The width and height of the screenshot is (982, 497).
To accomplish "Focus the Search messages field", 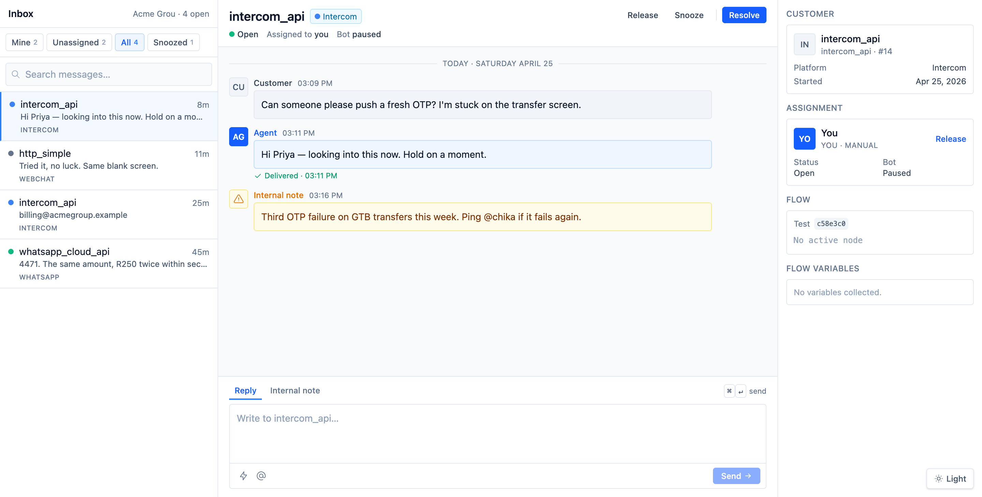I will [x=109, y=74].
